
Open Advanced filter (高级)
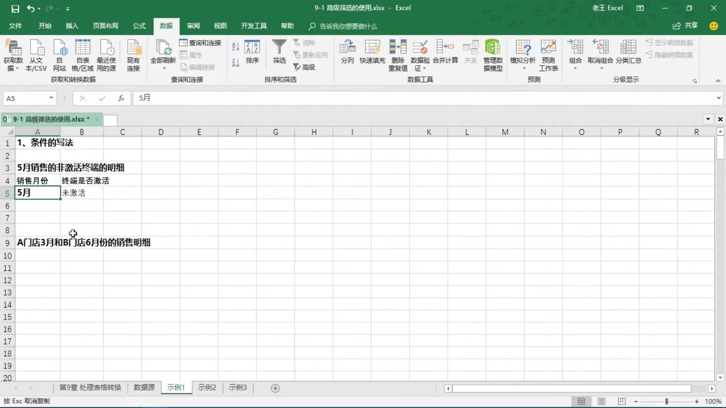[304, 67]
